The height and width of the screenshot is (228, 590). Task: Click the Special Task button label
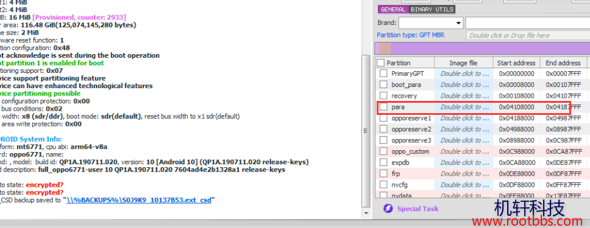click(418, 209)
